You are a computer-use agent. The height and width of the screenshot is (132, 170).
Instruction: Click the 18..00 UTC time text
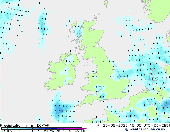140,126
